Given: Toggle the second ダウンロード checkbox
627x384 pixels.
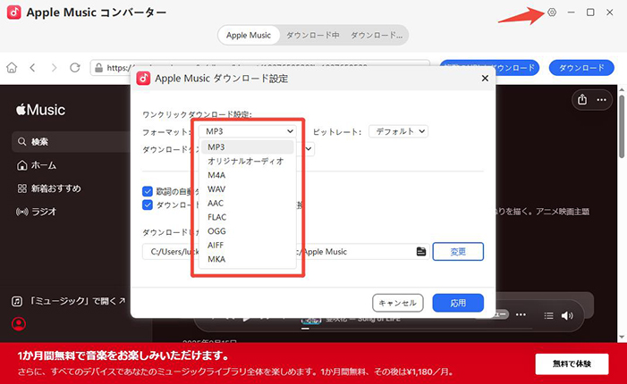Looking at the screenshot, I should [148, 205].
